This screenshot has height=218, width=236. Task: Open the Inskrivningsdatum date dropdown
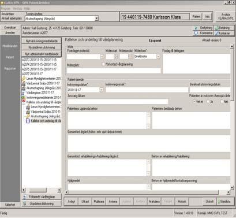(101, 90)
